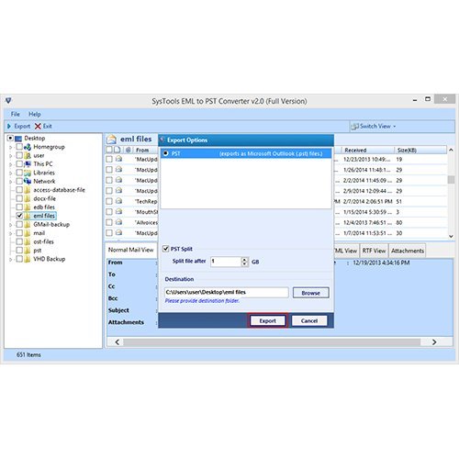Click the horizontal scrollbar track in preview
Image resolution: width=459 pixels, height=459 pixels.
(272, 341)
